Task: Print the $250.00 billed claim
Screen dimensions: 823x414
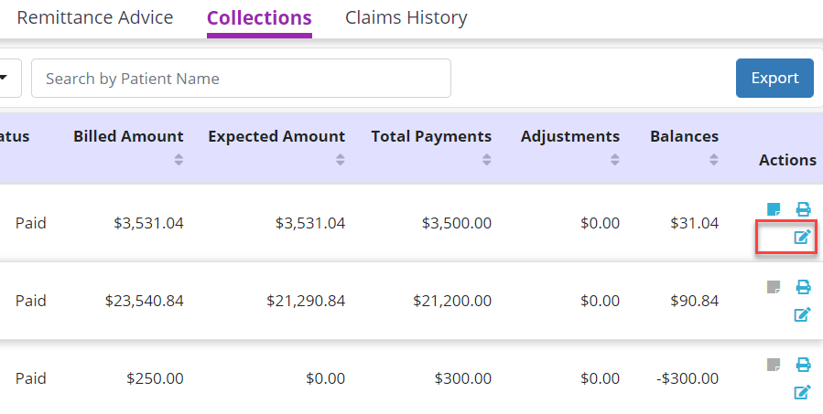Action: [803, 365]
